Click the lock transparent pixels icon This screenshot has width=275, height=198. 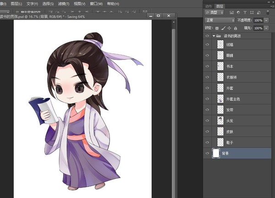(217, 28)
